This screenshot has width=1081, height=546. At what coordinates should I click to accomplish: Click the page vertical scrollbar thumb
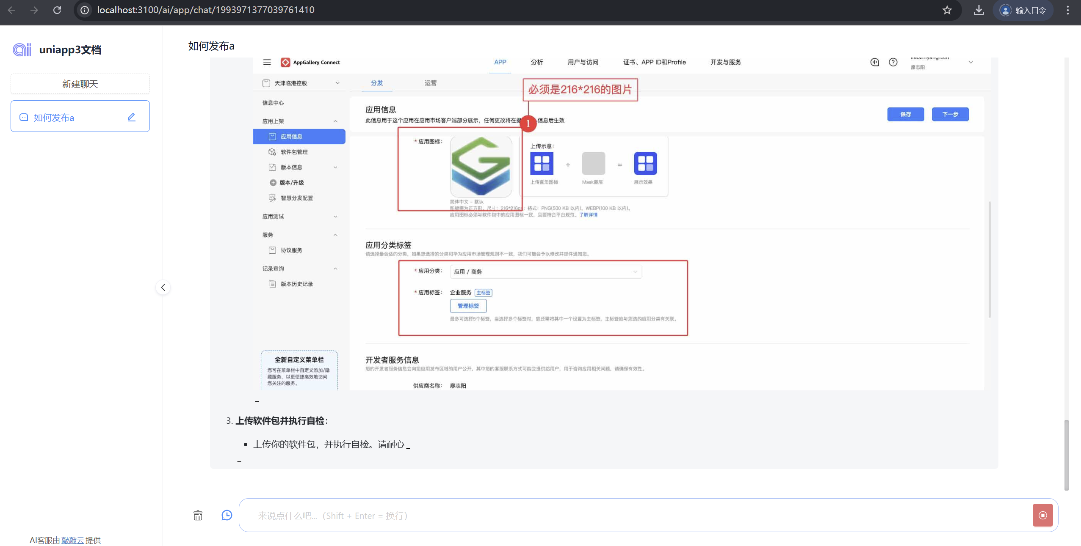pyautogui.click(x=1066, y=455)
